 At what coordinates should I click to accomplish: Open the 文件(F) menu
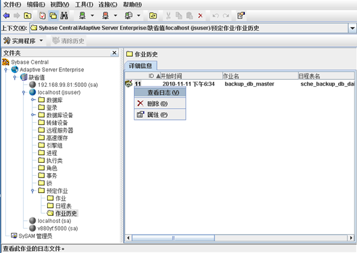12,5
